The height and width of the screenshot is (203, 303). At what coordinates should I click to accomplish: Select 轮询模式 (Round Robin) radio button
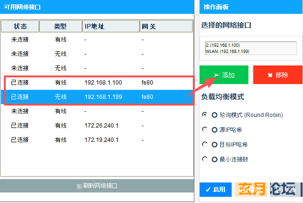pos(205,115)
